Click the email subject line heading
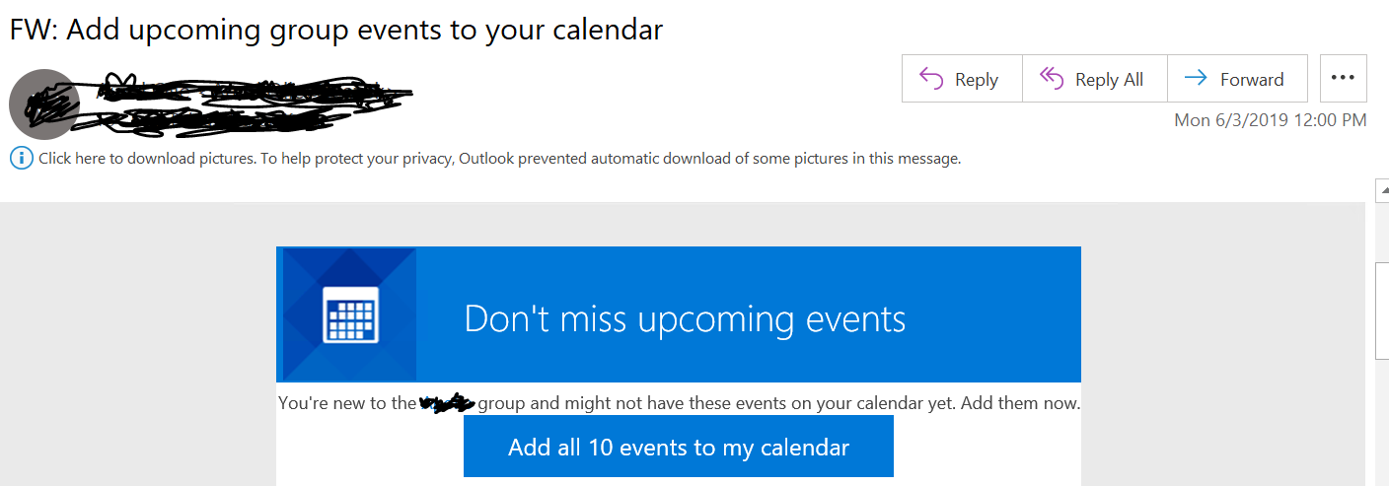 pyautogui.click(x=335, y=31)
